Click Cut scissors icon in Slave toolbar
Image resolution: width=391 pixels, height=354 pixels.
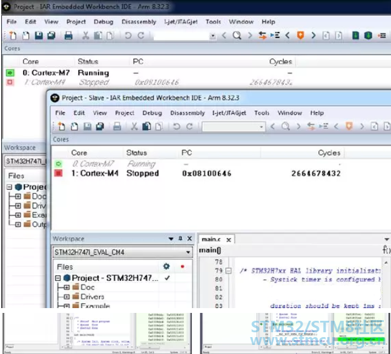(x=134, y=126)
